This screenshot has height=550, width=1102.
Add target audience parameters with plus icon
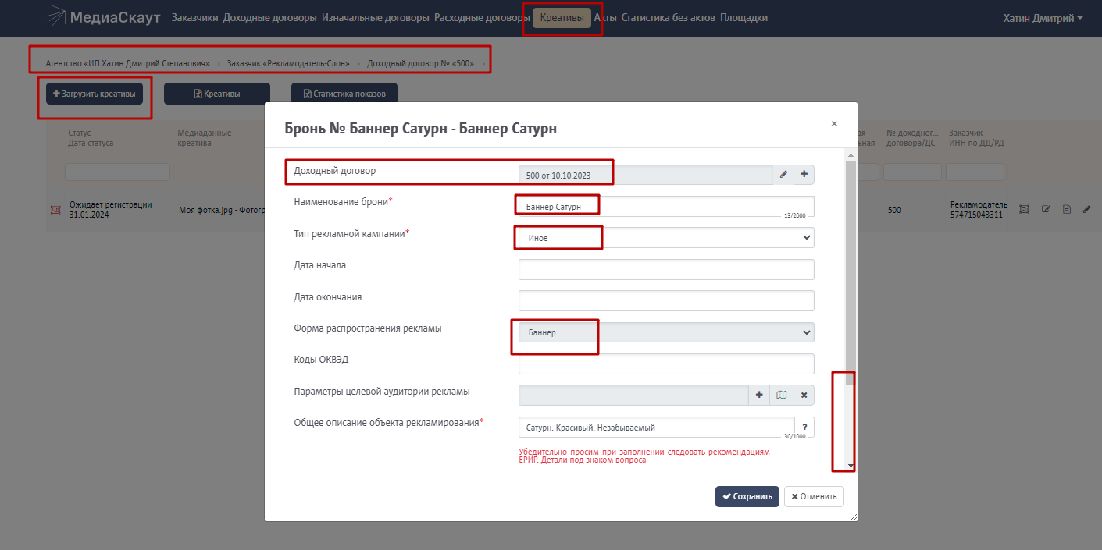tap(758, 396)
